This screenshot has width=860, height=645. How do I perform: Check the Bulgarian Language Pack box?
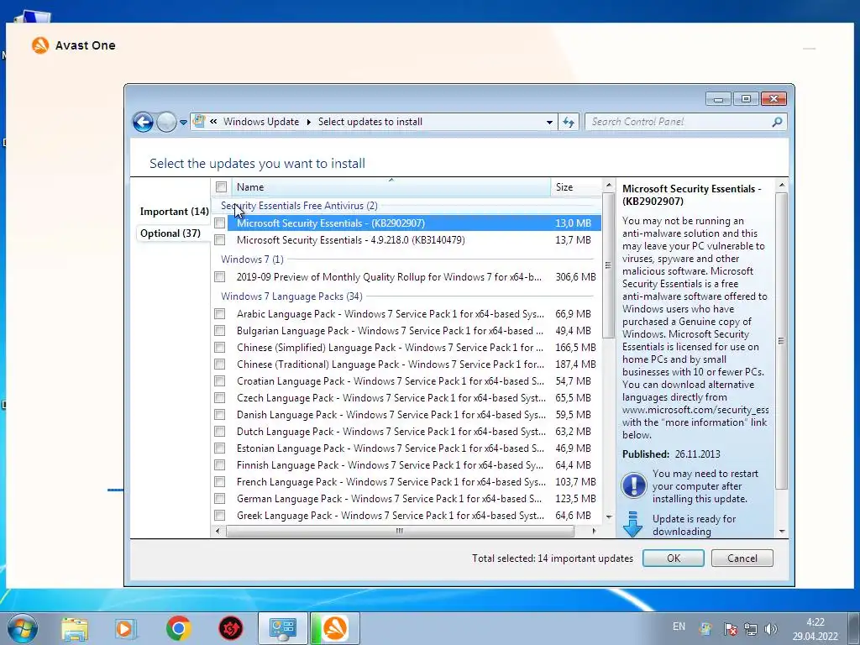[220, 331]
